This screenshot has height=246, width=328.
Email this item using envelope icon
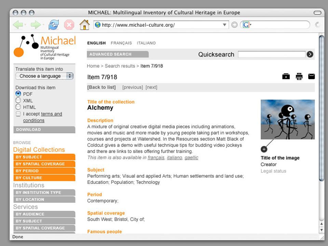pyautogui.click(x=311, y=76)
